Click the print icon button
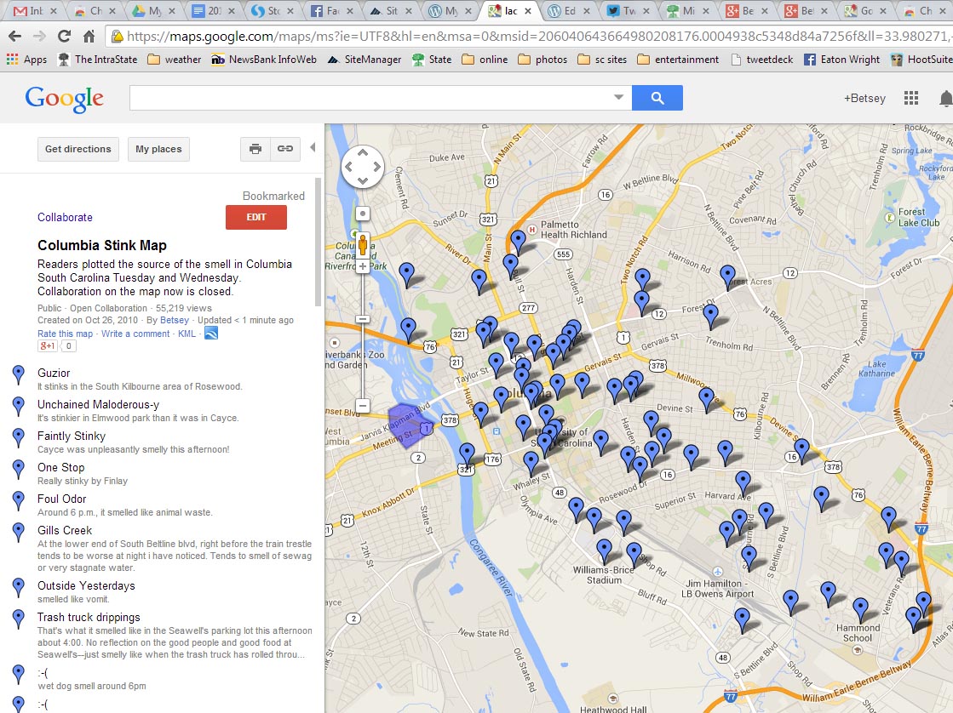The height and width of the screenshot is (713, 953). 255,149
